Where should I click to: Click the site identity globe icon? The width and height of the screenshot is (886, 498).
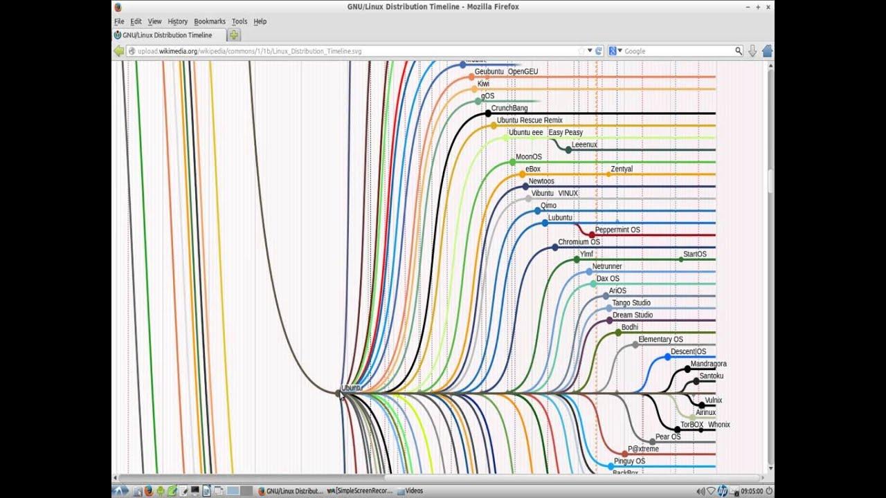click(132, 51)
